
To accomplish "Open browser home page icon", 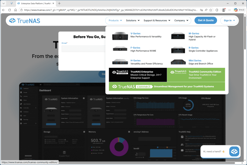I will [x=15, y=10].
